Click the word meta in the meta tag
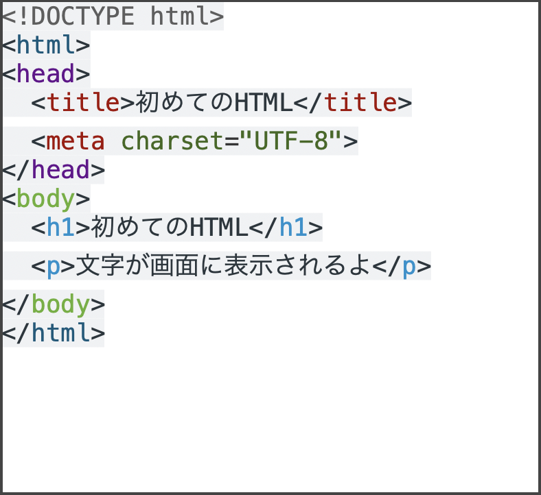Image resolution: width=541 pixels, height=495 pixels. tap(76, 141)
